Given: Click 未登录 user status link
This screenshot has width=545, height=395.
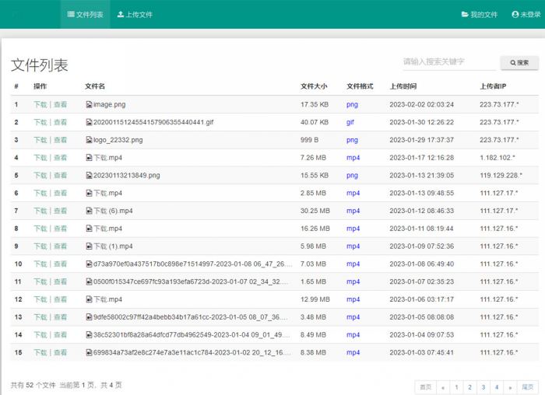Looking at the screenshot, I should pyautogui.click(x=526, y=14).
